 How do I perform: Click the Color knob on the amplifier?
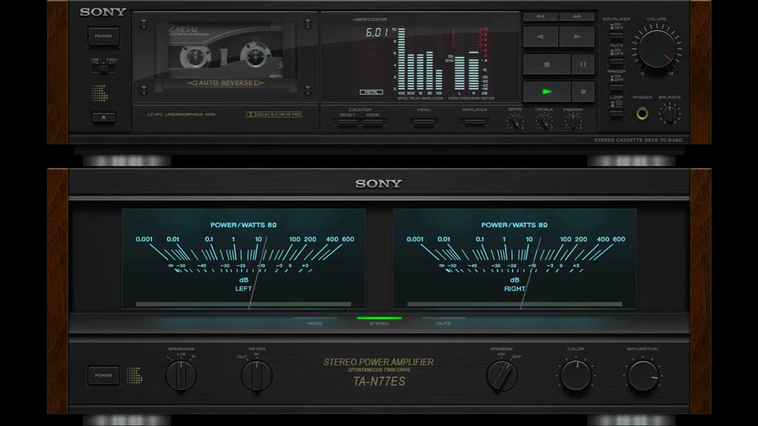(x=576, y=375)
